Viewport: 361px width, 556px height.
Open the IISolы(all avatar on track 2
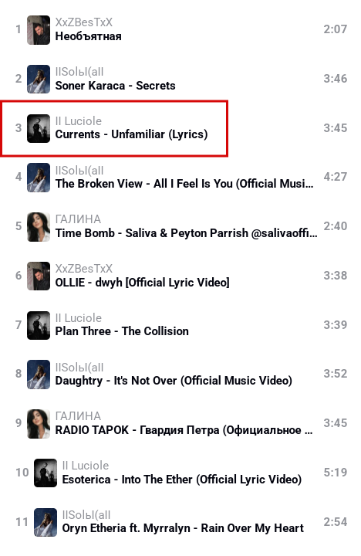click(x=39, y=79)
